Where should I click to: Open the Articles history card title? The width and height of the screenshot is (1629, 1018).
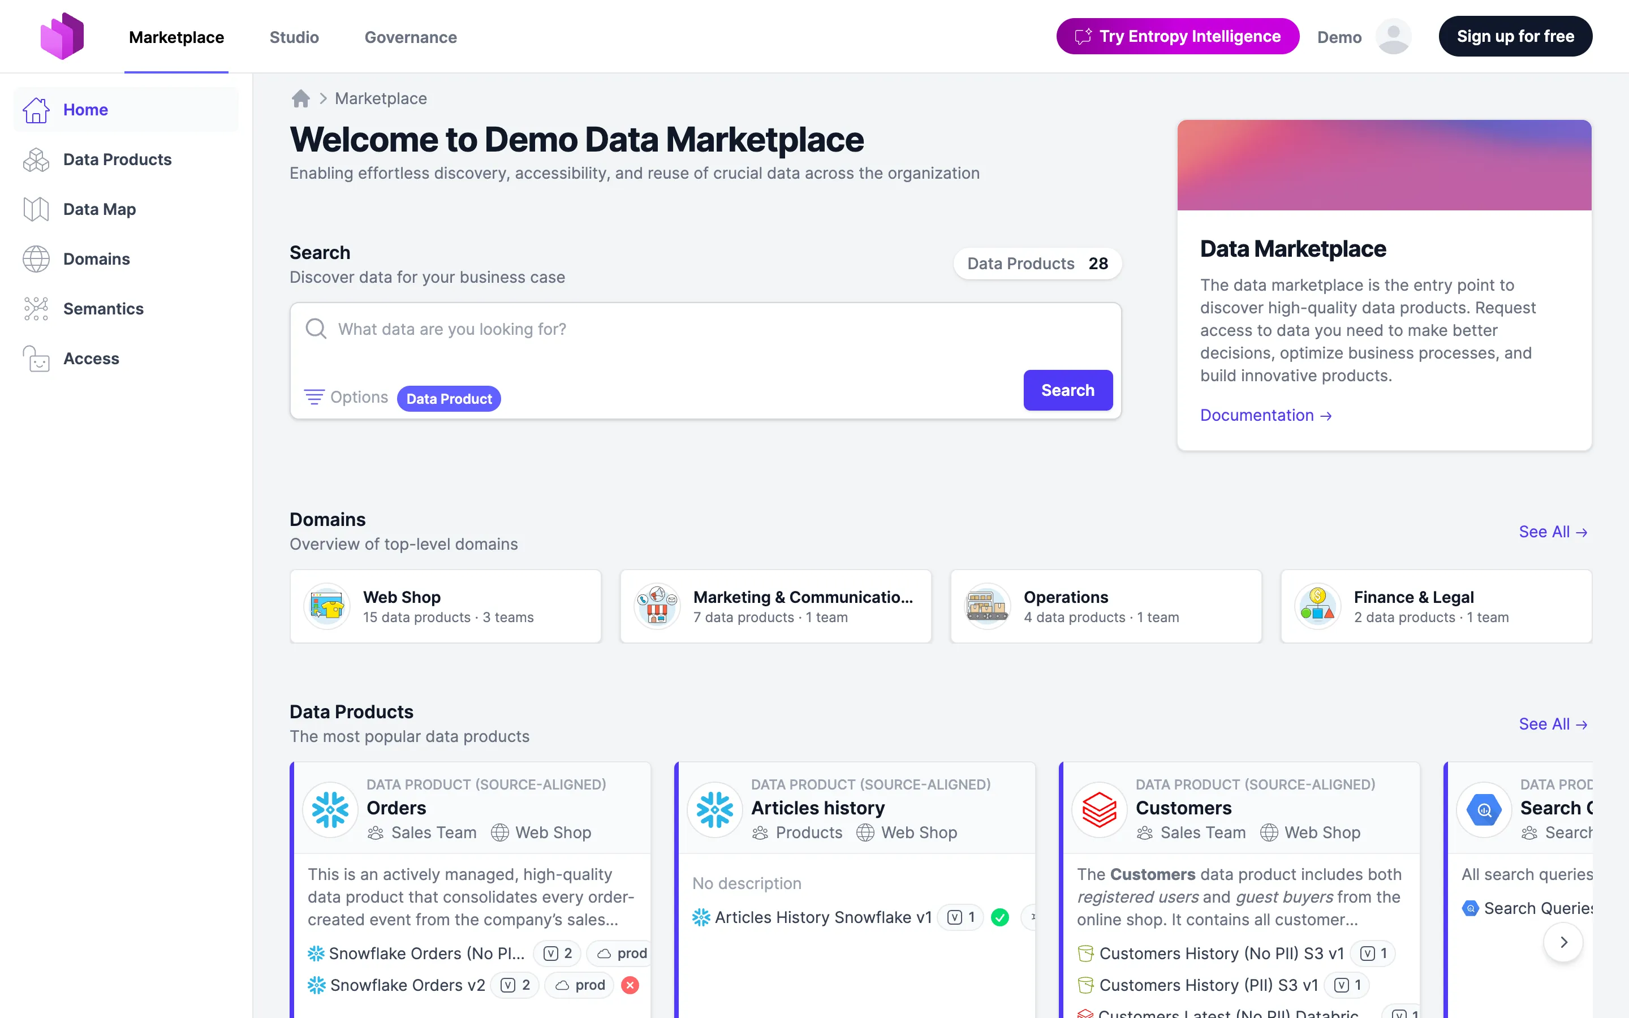tap(818, 808)
